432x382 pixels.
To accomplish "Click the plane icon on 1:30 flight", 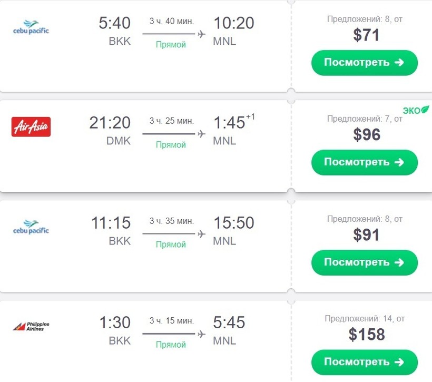I will 201,334.
